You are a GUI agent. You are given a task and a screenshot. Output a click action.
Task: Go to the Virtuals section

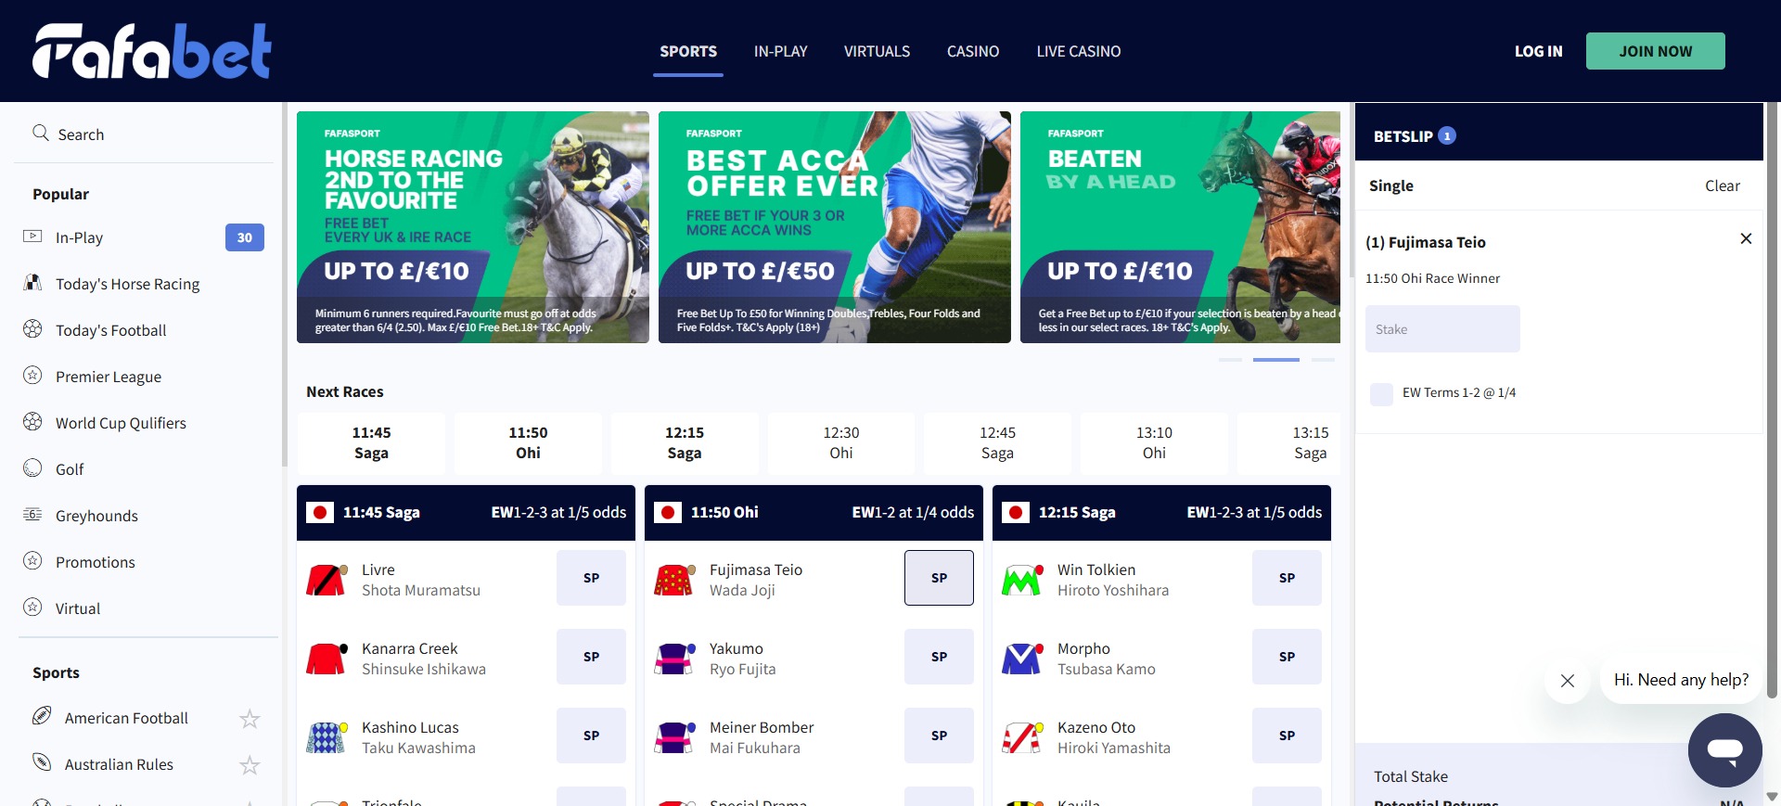[877, 52]
